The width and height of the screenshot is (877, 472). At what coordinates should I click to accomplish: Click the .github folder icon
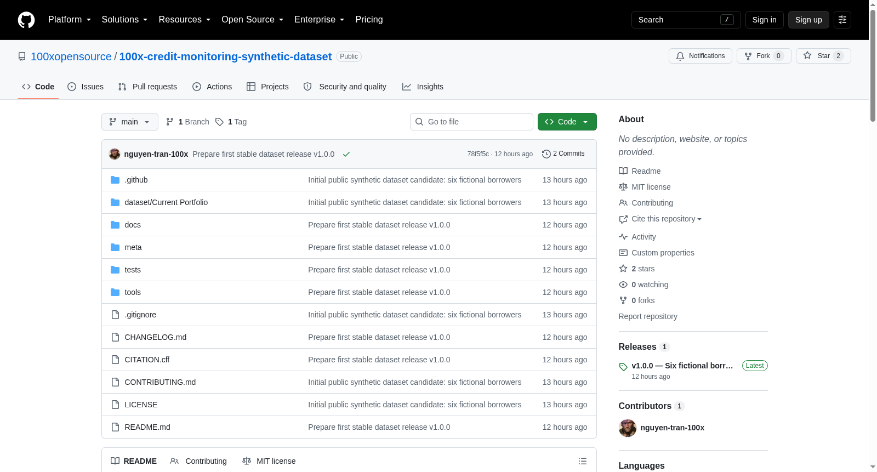(115, 180)
